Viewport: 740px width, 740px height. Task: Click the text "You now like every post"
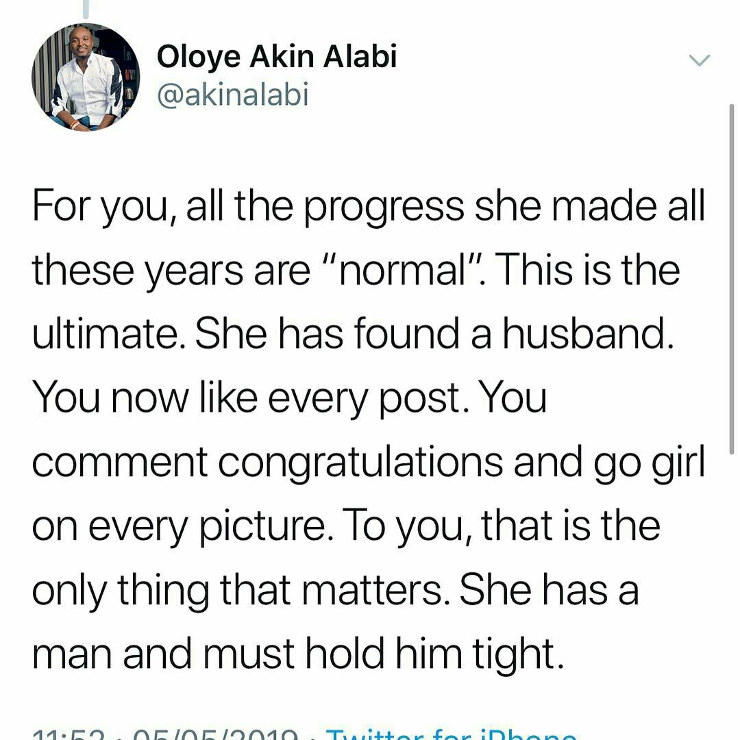(246, 399)
